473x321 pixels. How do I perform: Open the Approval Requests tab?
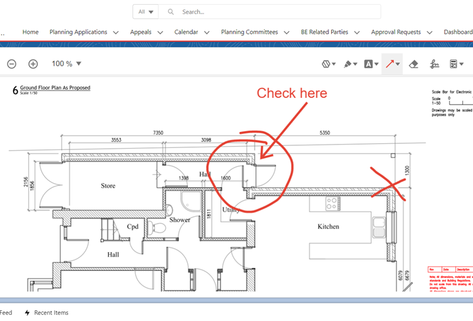click(x=395, y=32)
